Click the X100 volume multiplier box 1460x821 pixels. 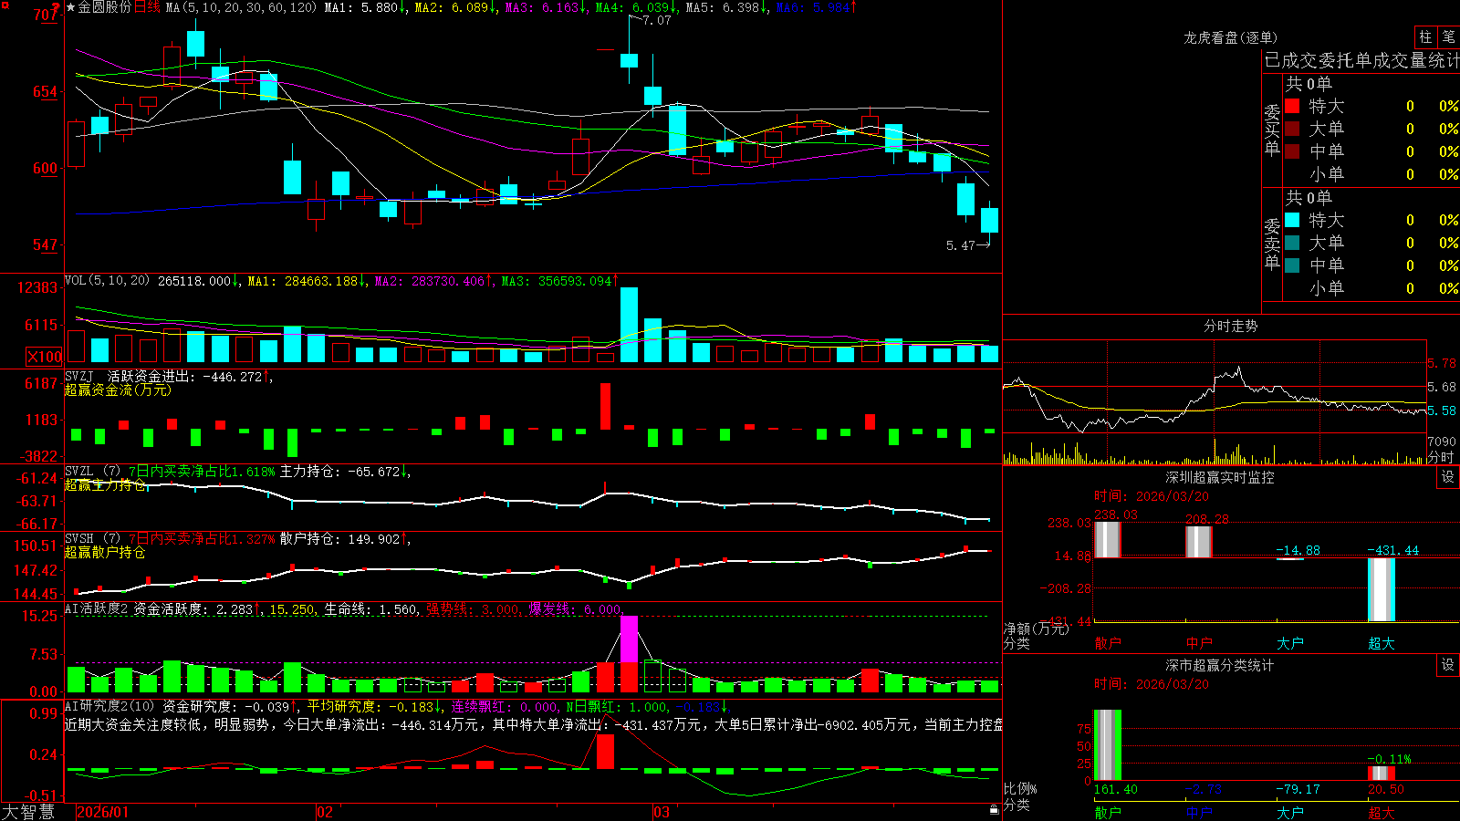click(44, 357)
